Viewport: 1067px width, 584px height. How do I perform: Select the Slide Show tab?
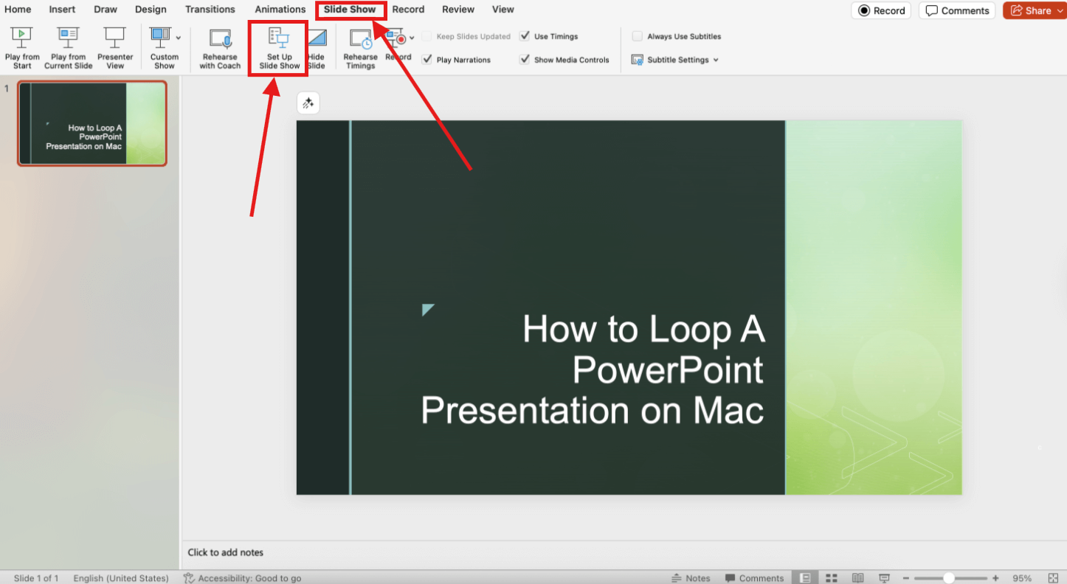350,10
